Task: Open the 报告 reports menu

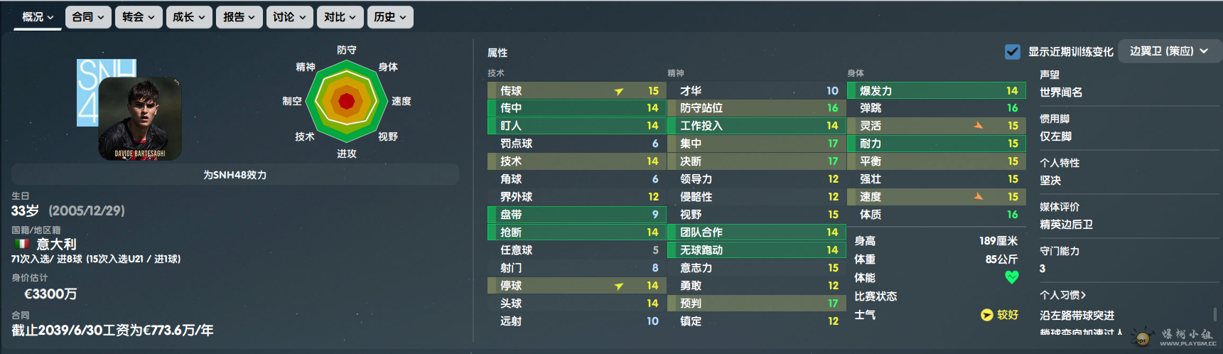Action: [x=239, y=17]
